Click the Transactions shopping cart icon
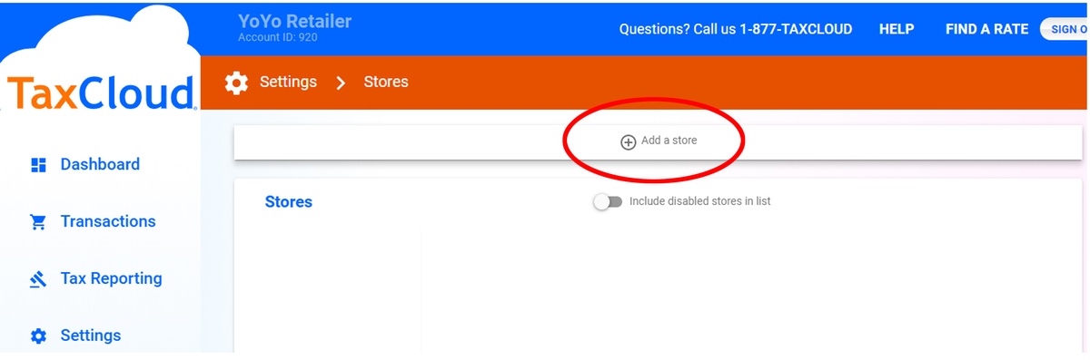The width and height of the screenshot is (1090, 360). click(x=38, y=222)
